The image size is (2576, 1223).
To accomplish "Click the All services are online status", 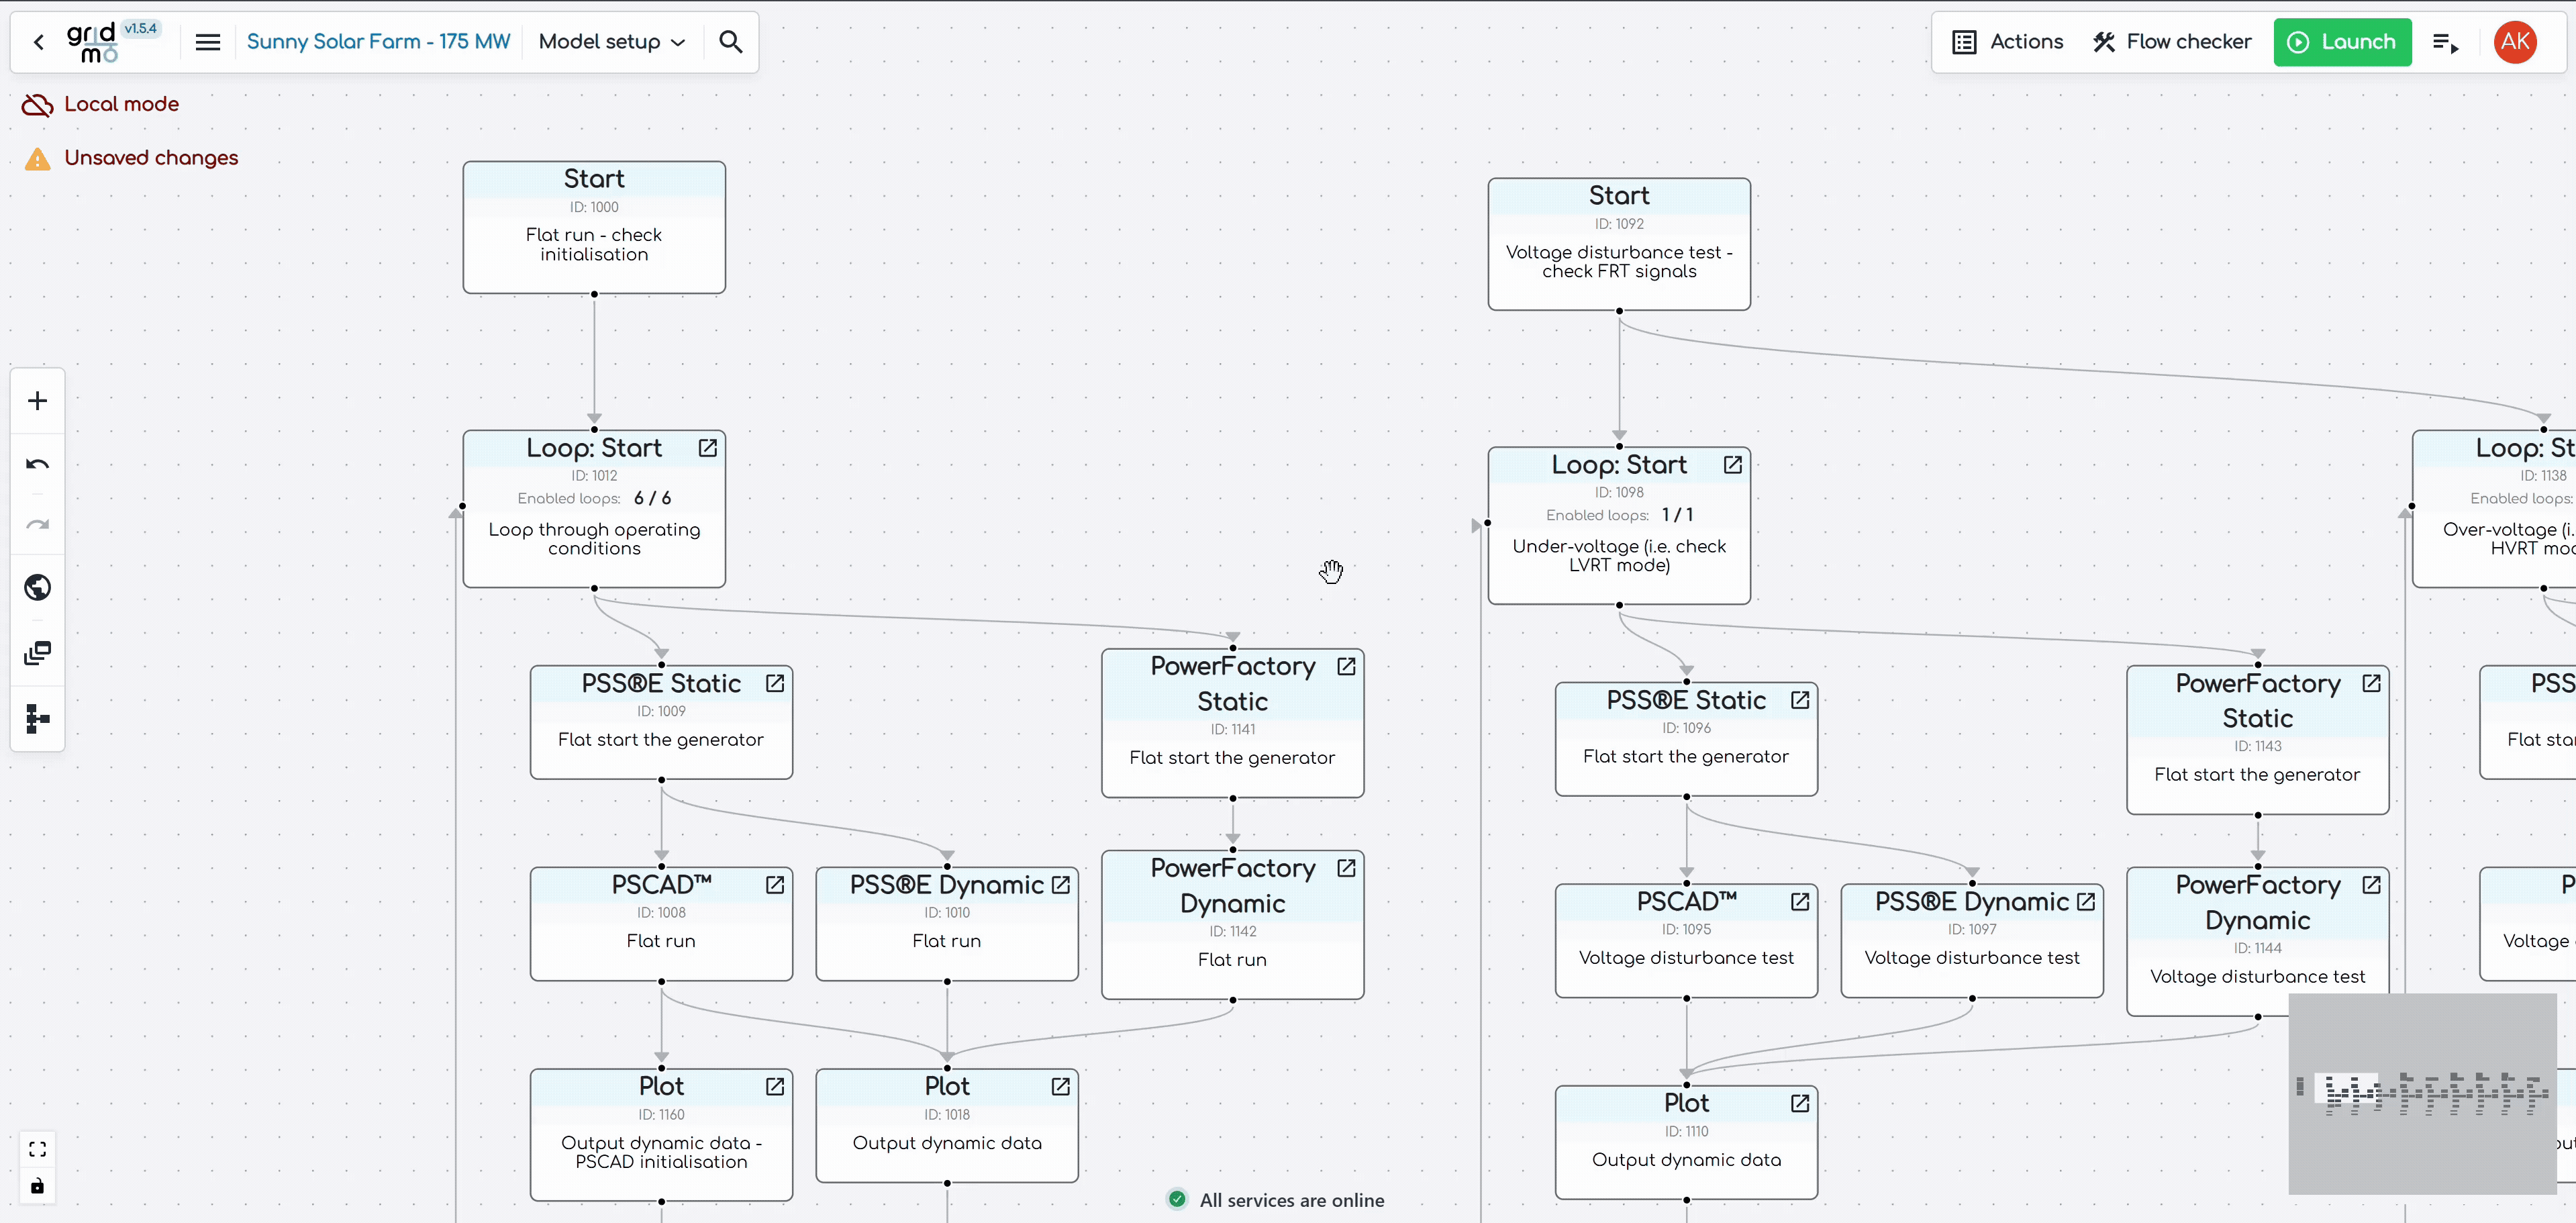I will coord(1276,1200).
